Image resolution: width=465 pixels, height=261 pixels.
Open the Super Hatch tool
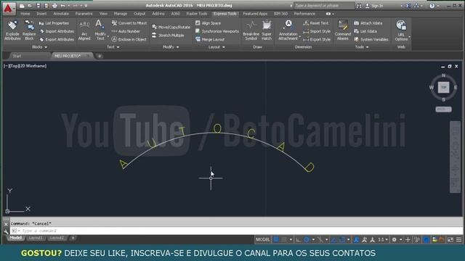(267, 30)
